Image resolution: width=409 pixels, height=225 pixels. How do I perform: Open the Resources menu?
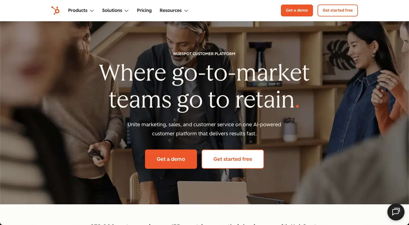click(174, 10)
